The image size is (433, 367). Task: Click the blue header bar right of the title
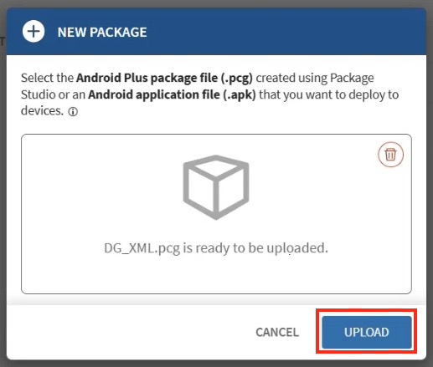click(x=279, y=32)
